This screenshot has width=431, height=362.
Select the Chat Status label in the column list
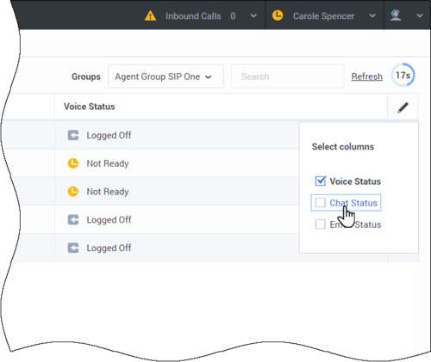coord(353,203)
